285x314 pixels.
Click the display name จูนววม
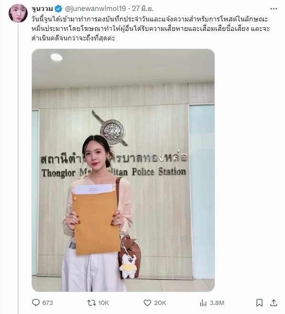coord(42,9)
